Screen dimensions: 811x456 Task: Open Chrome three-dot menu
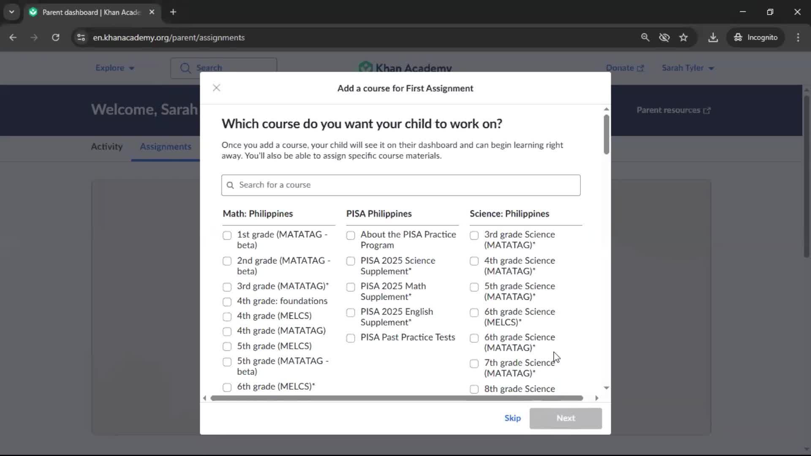798,38
